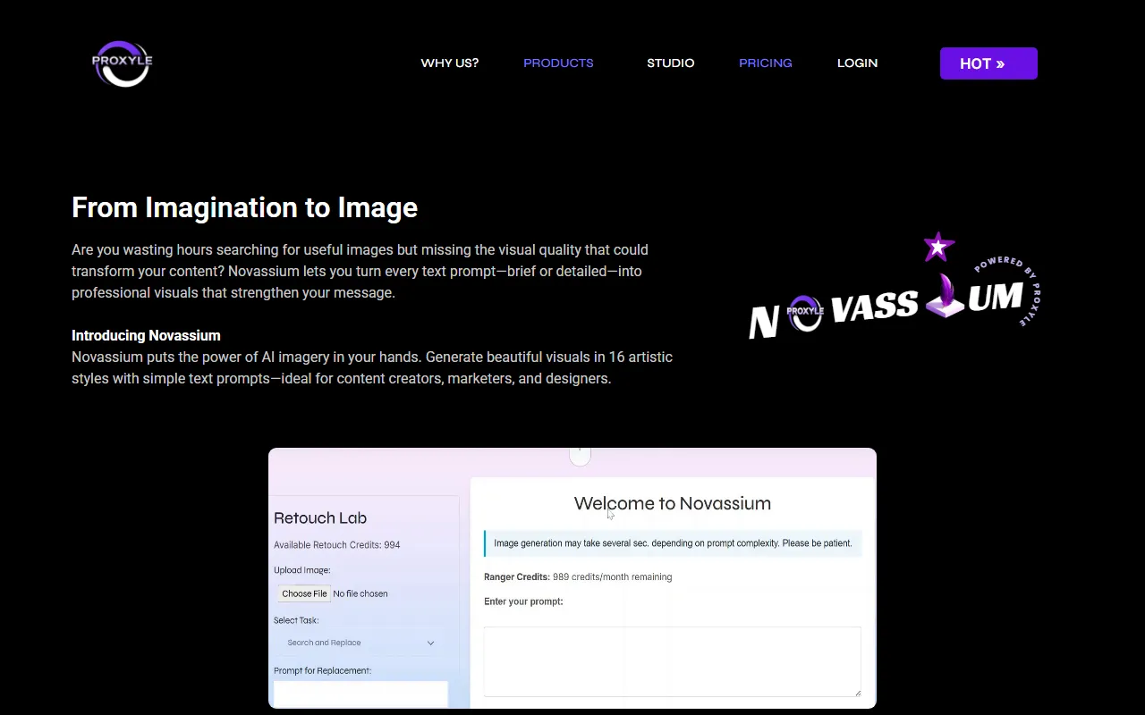
Task: Click the Proxyle ring inside the Novassium logo
Action: (x=805, y=313)
